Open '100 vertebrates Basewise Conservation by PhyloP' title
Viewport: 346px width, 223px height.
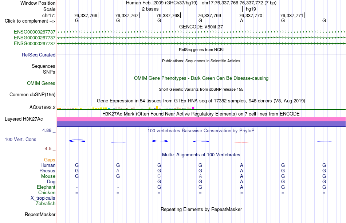pyautogui.click(x=201, y=131)
